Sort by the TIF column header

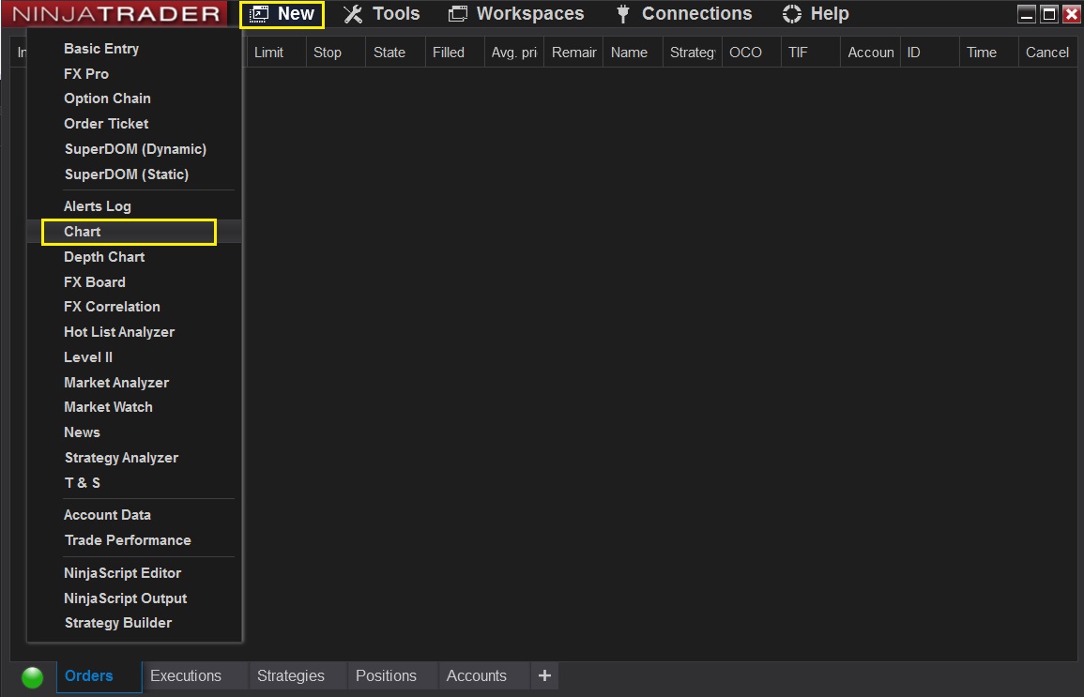(810, 53)
